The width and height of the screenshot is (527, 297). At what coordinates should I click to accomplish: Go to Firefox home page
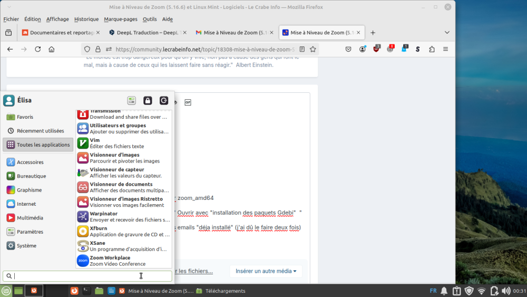(52, 49)
